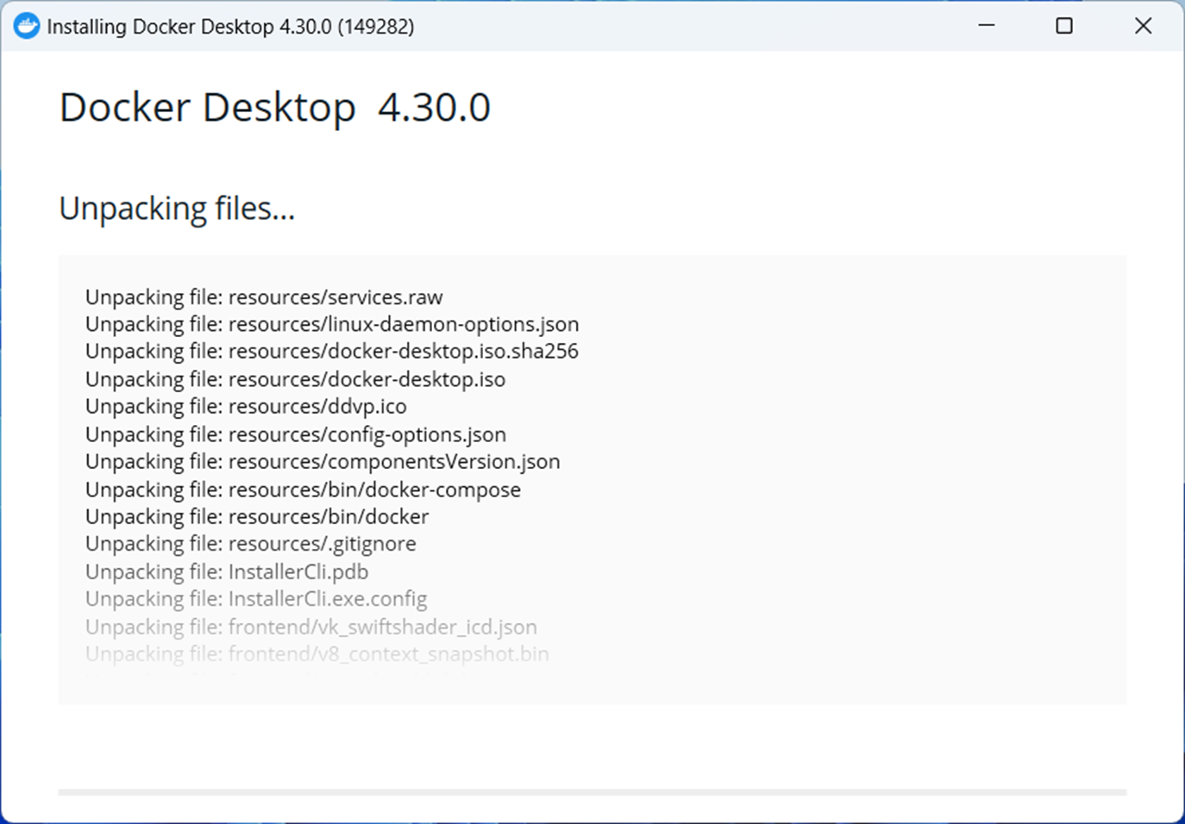The height and width of the screenshot is (824, 1185).
Task: Minimize the installer window
Action: pos(986,26)
